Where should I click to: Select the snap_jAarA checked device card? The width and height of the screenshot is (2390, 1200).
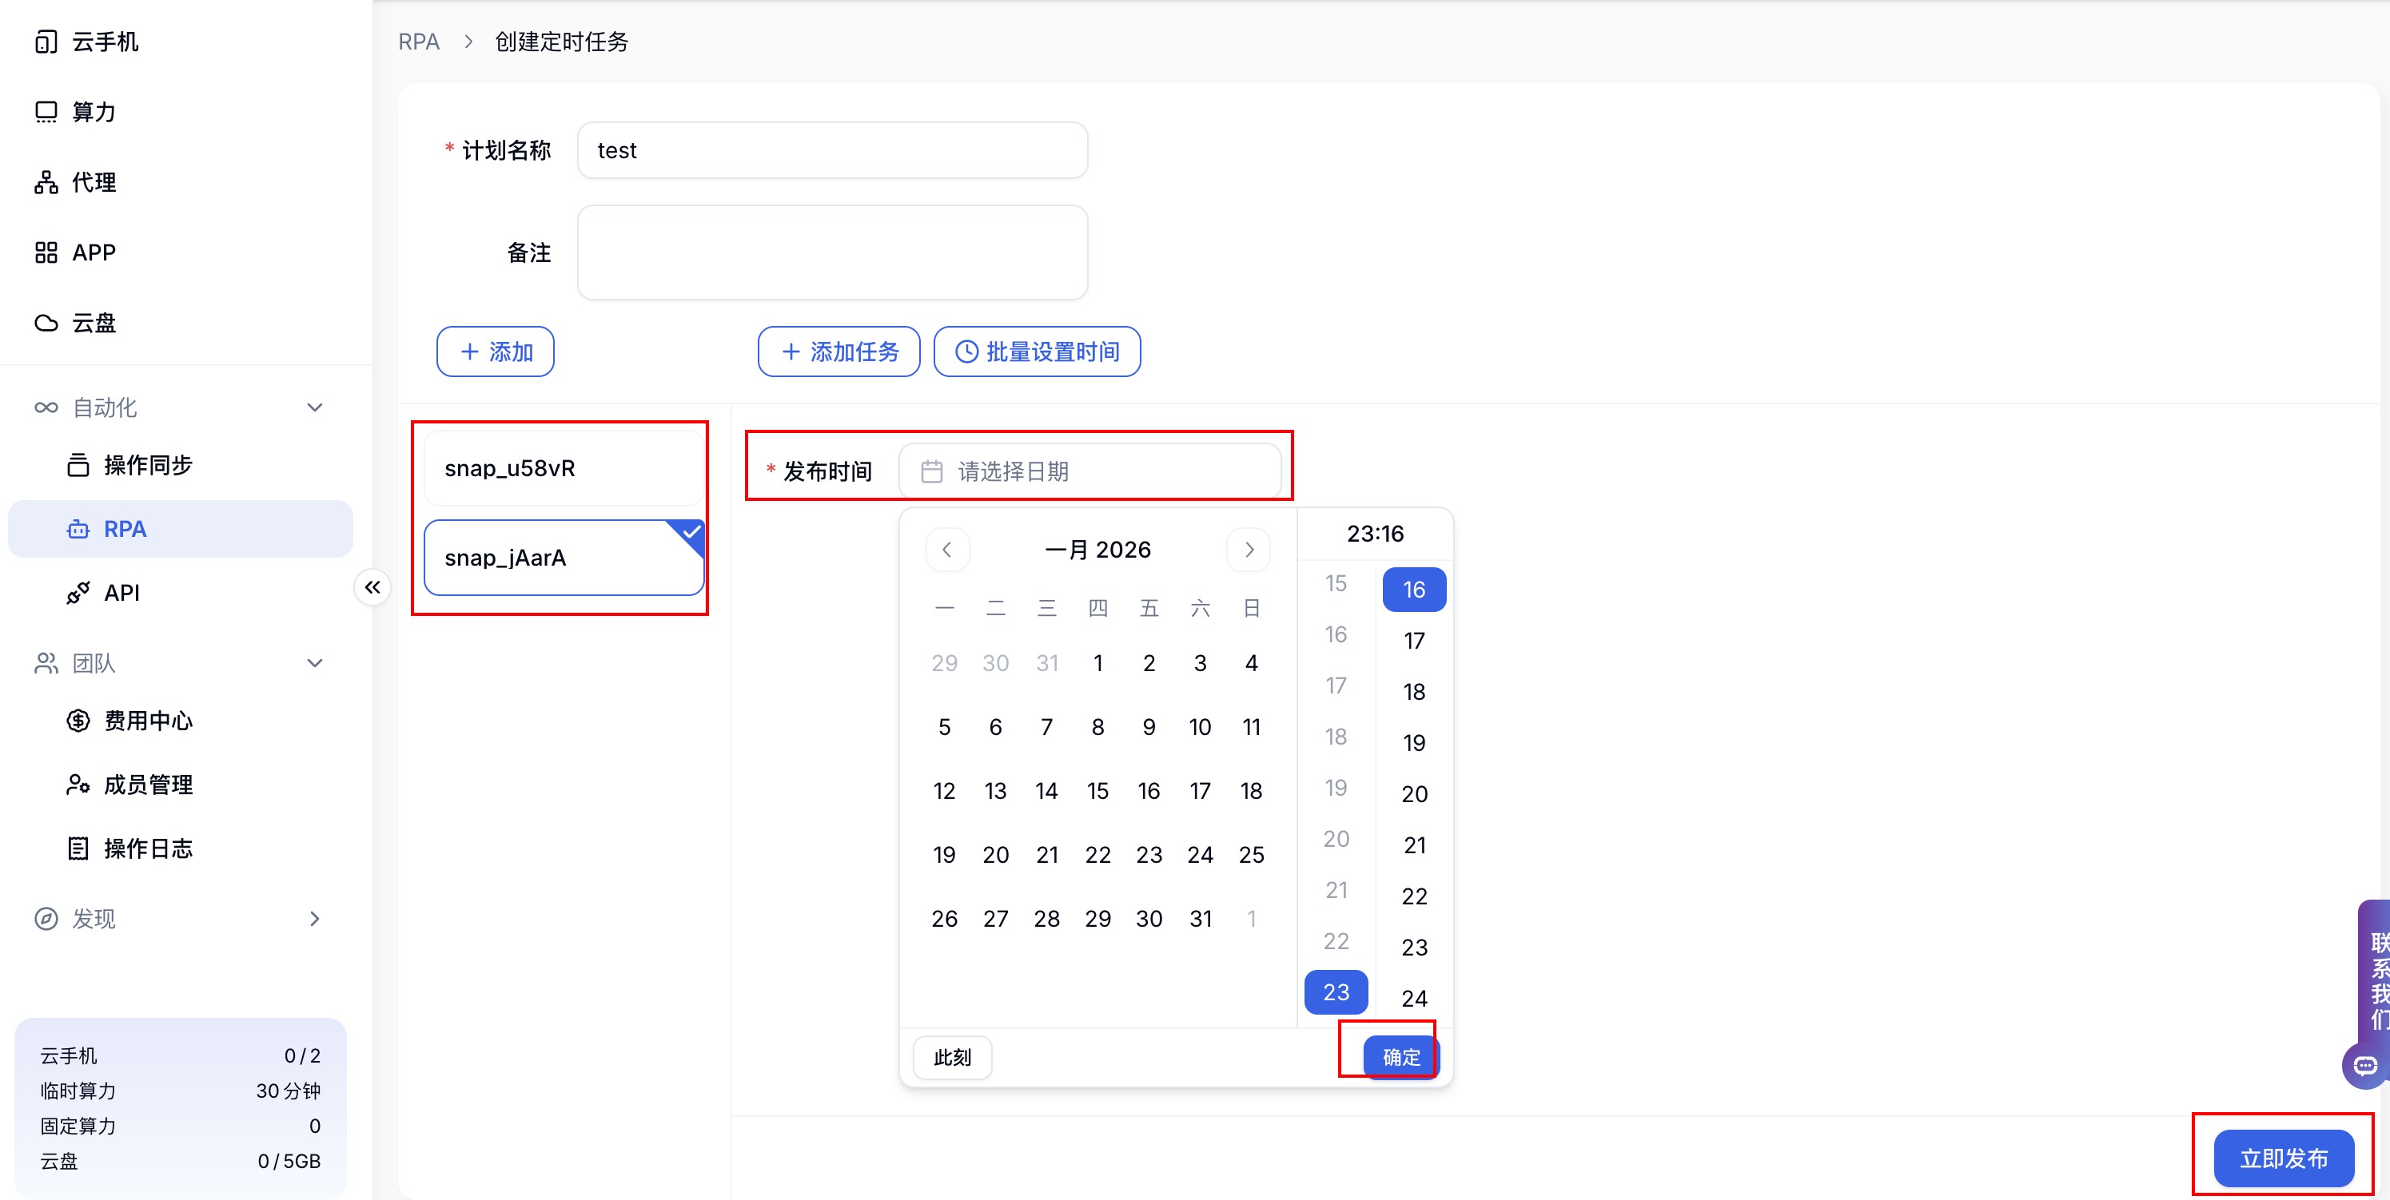click(x=564, y=558)
